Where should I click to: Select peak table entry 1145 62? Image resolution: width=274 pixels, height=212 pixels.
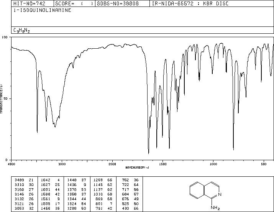click(x=103, y=184)
